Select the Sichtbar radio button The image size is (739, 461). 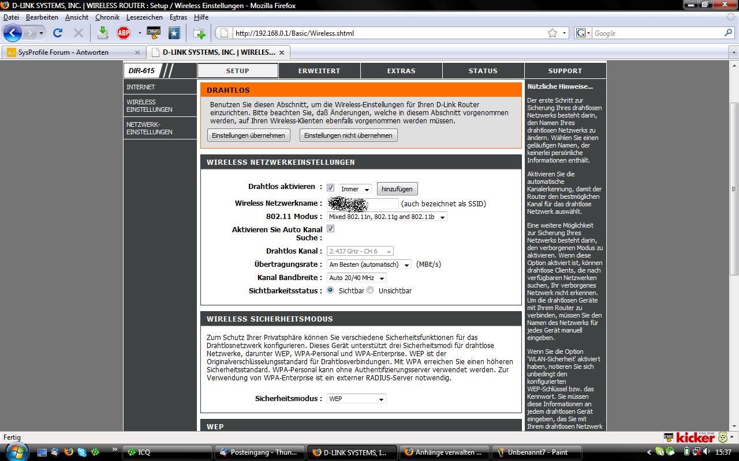pyautogui.click(x=330, y=290)
